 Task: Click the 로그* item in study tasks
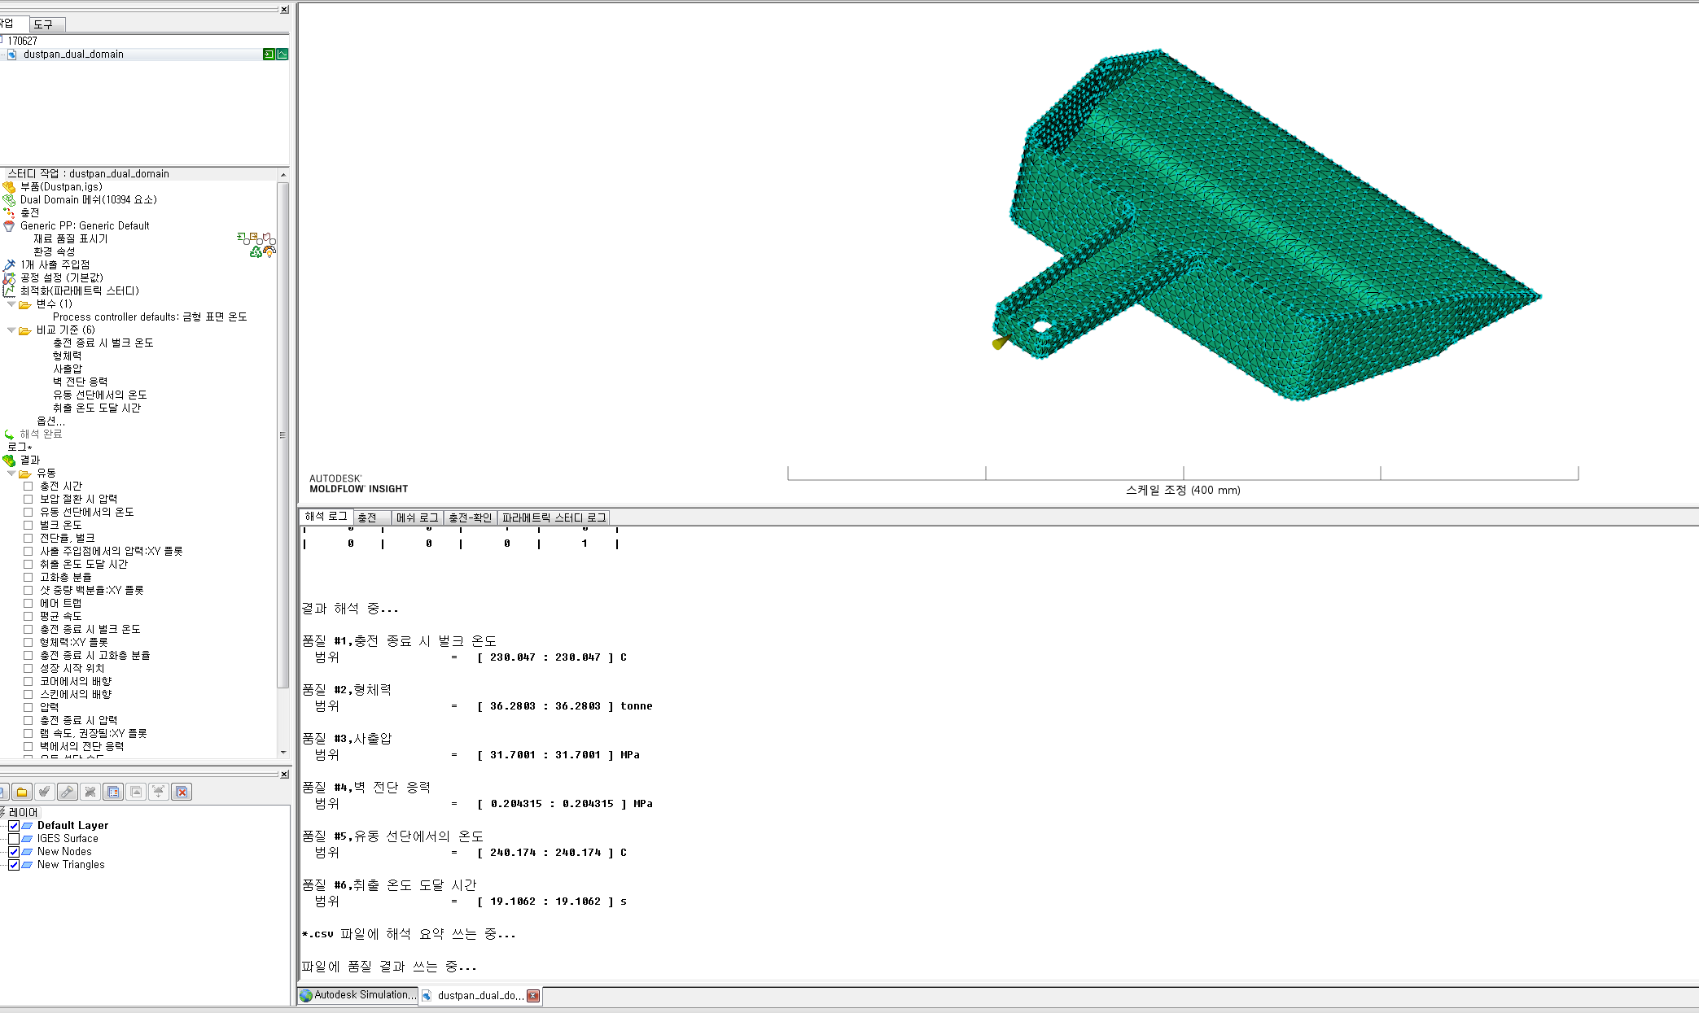(x=20, y=448)
